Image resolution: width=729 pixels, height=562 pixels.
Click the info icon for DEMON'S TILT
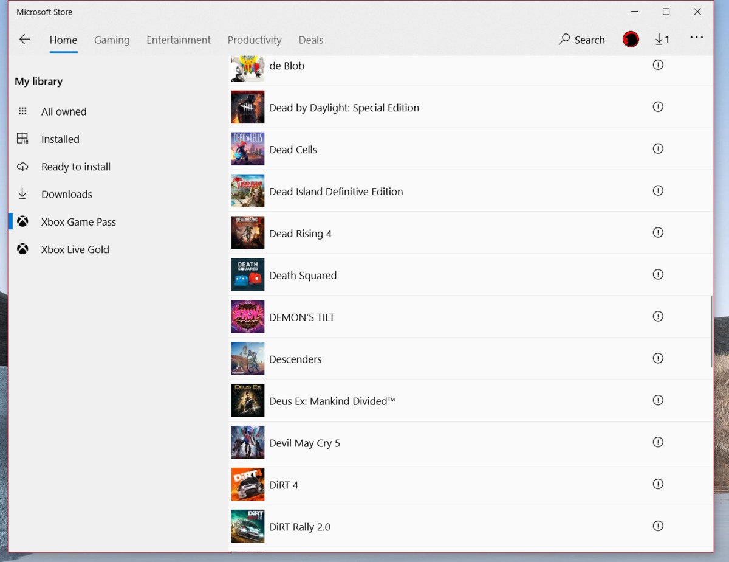click(x=658, y=316)
